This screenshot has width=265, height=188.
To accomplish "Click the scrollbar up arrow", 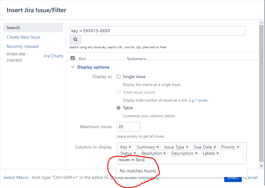I will (261, 23).
